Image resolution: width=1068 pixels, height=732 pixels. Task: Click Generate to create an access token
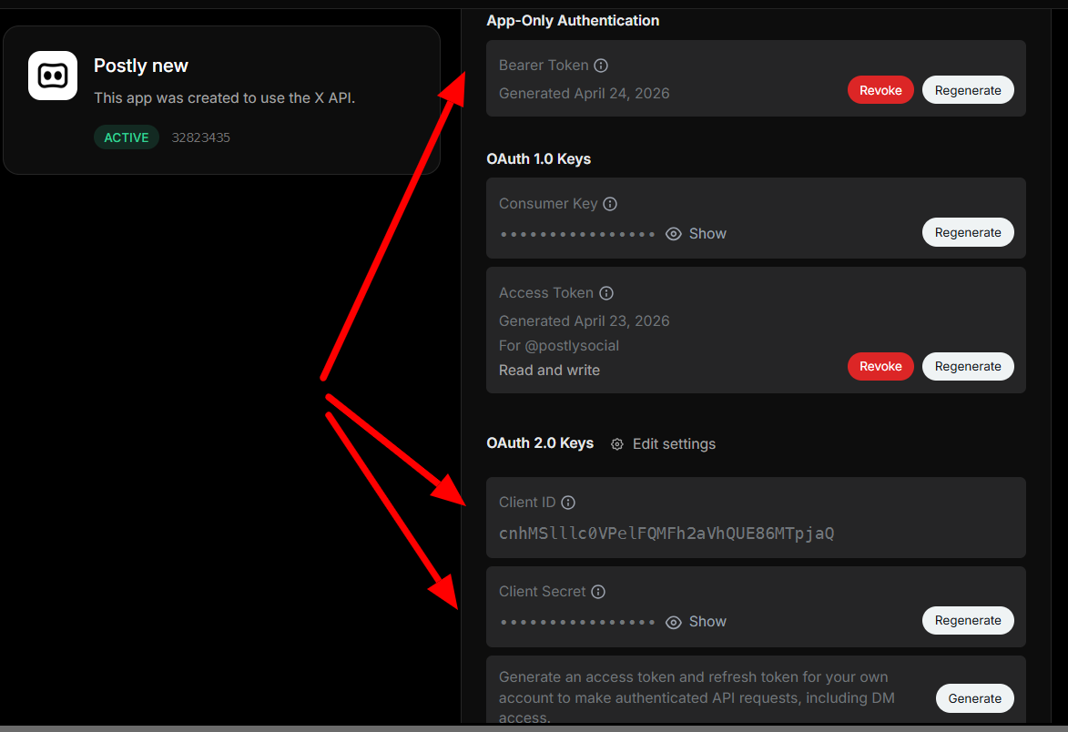pyautogui.click(x=974, y=698)
